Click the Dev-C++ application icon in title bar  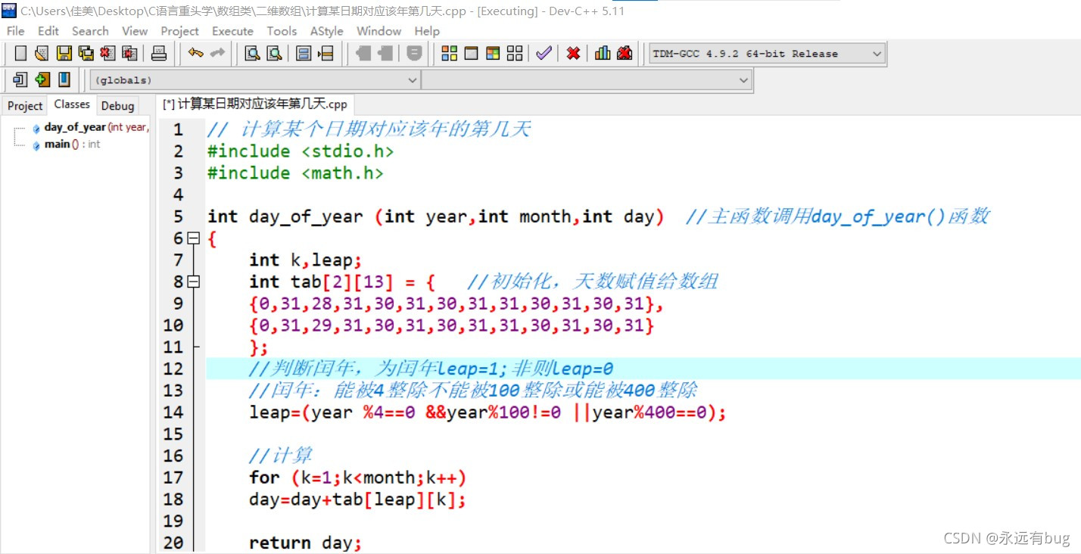tap(9, 11)
